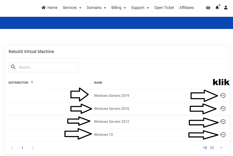Open the shopping basket icon
The image size is (233, 156).
(208, 8)
